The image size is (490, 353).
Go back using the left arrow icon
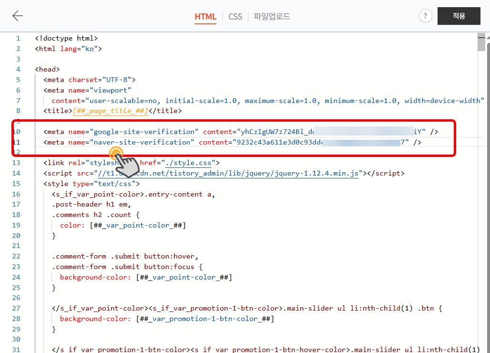[x=18, y=16]
